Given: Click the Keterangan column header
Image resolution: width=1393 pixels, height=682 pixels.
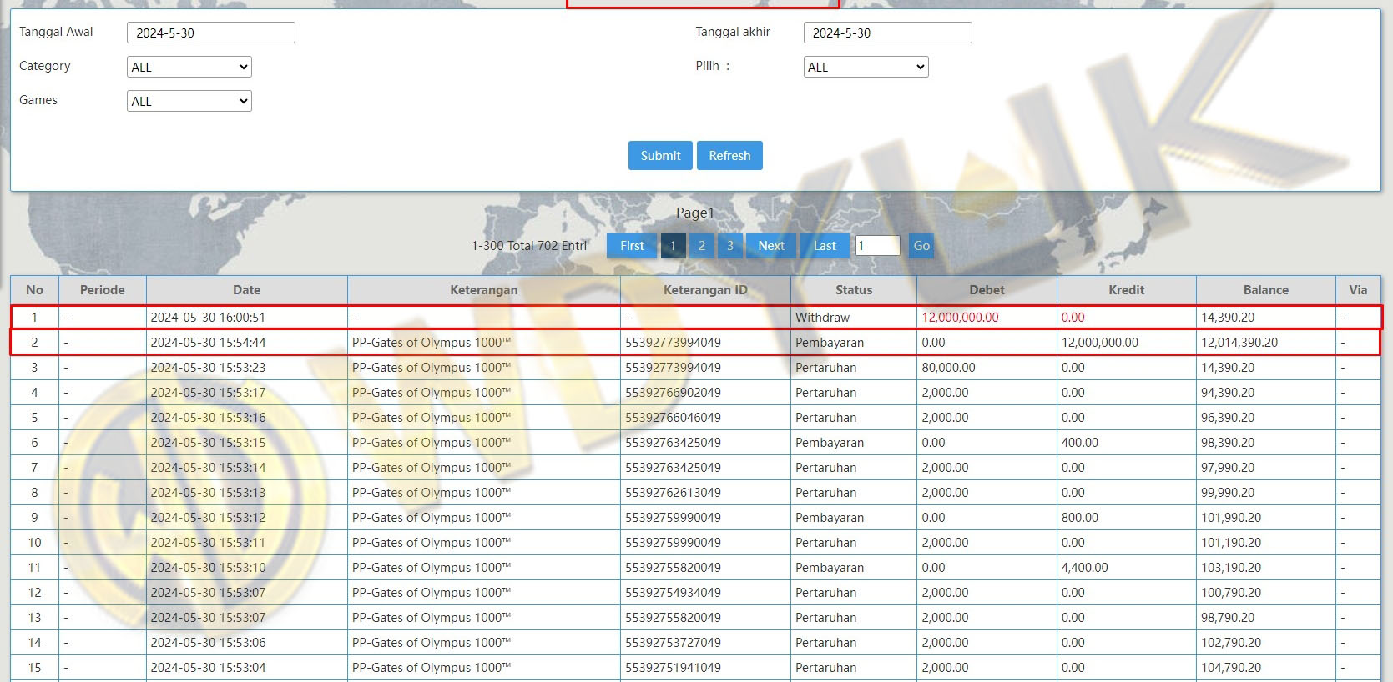Looking at the screenshot, I should 484,290.
